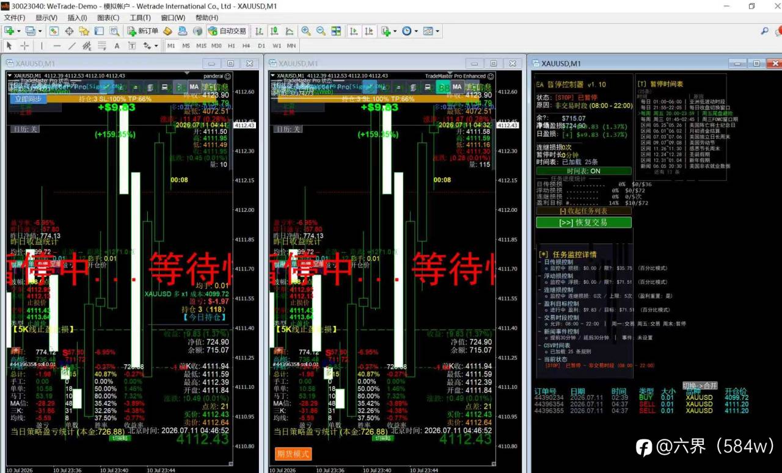Open the new chart dropdown arrow
782x473 pixels.
pyautogui.click(x=19, y=31)
